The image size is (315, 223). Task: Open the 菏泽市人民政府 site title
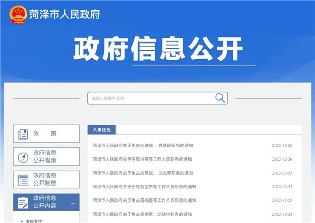point(65,15)
